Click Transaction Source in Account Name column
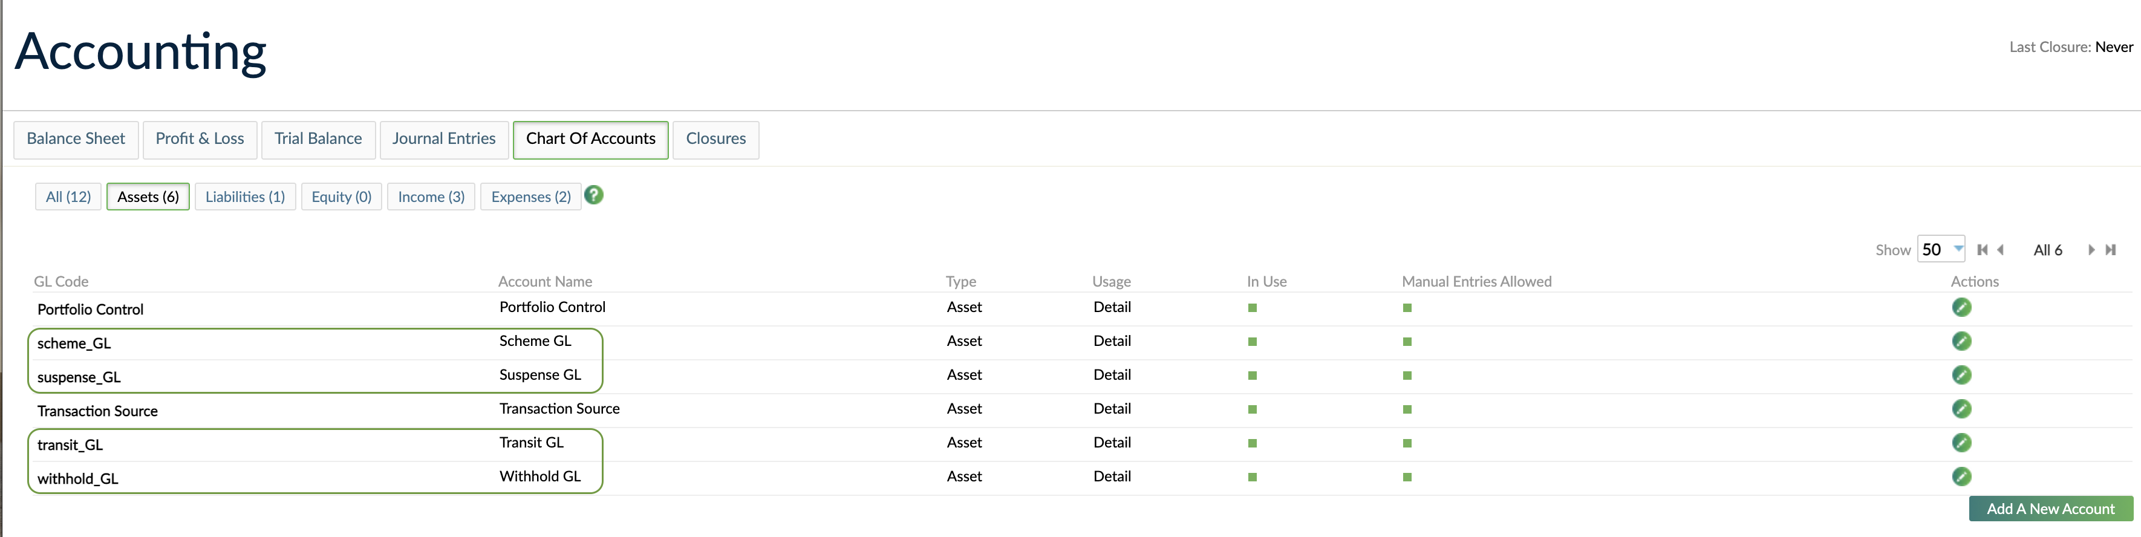2141x537 pixels. pos(559,408)
